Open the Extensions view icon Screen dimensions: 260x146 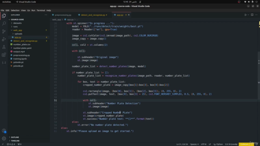(4, 55)
